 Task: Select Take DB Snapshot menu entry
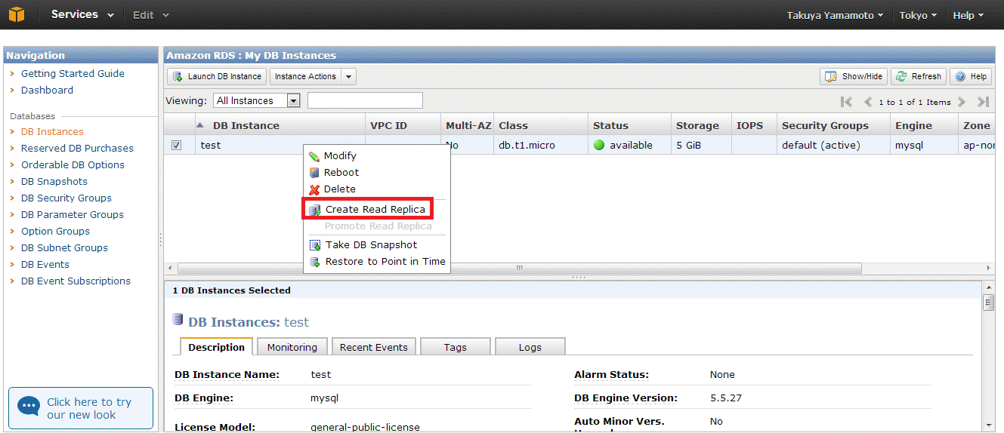point(371,245)
